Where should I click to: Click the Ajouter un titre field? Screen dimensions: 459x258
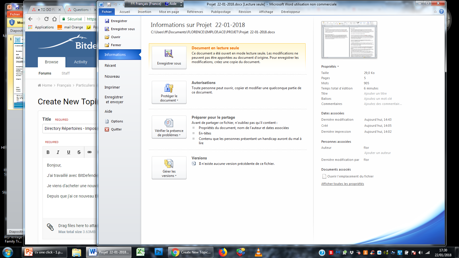(x=375, y=93)
